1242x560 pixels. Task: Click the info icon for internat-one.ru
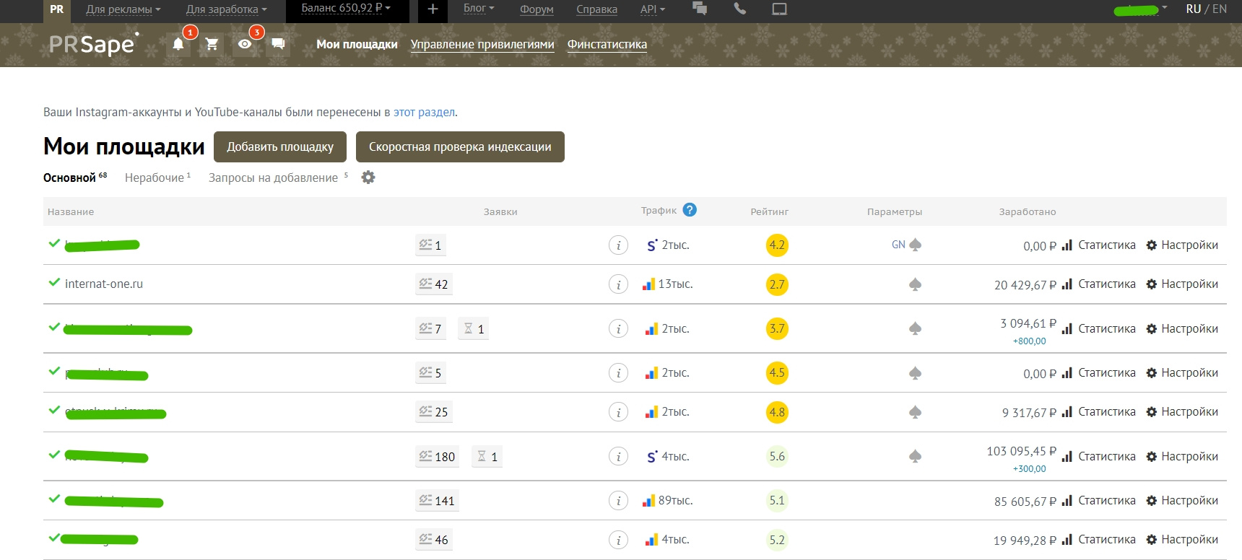[618, 284]
